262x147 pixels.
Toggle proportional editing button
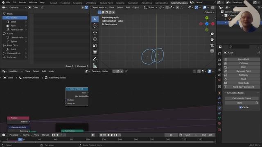click(177, 7)
